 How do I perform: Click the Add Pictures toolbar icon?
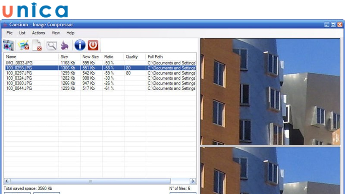(8, 45)
